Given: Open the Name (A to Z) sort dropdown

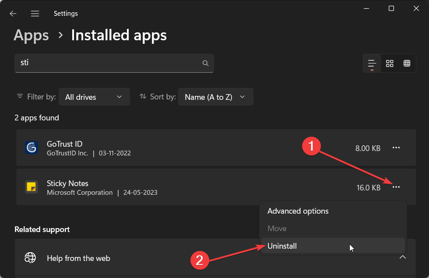Looking at the screenshot, I should pos(215,97).
